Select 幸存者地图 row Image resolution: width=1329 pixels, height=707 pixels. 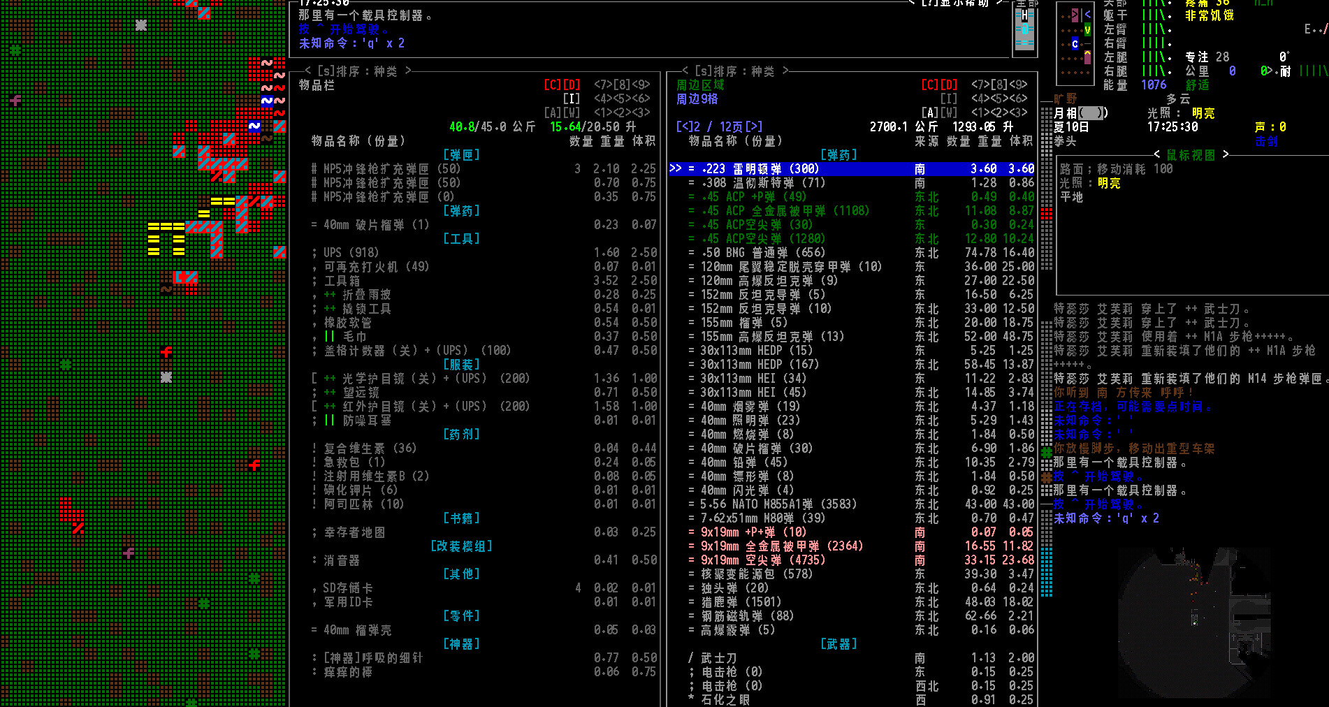click(482, 532)
